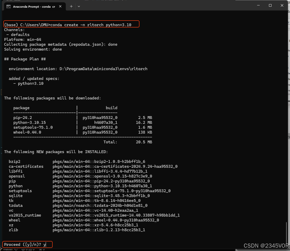This screenshot has width=290, height=251.
Task: Click the terminal icon in the tab
Action: click(8, 7)
